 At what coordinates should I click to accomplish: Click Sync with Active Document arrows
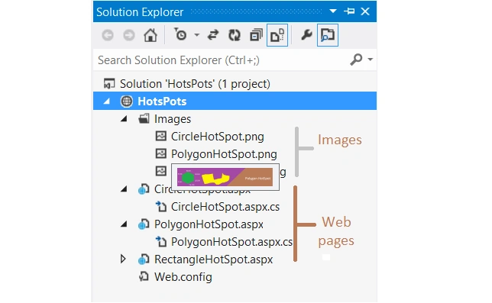[x=213, y=35]
